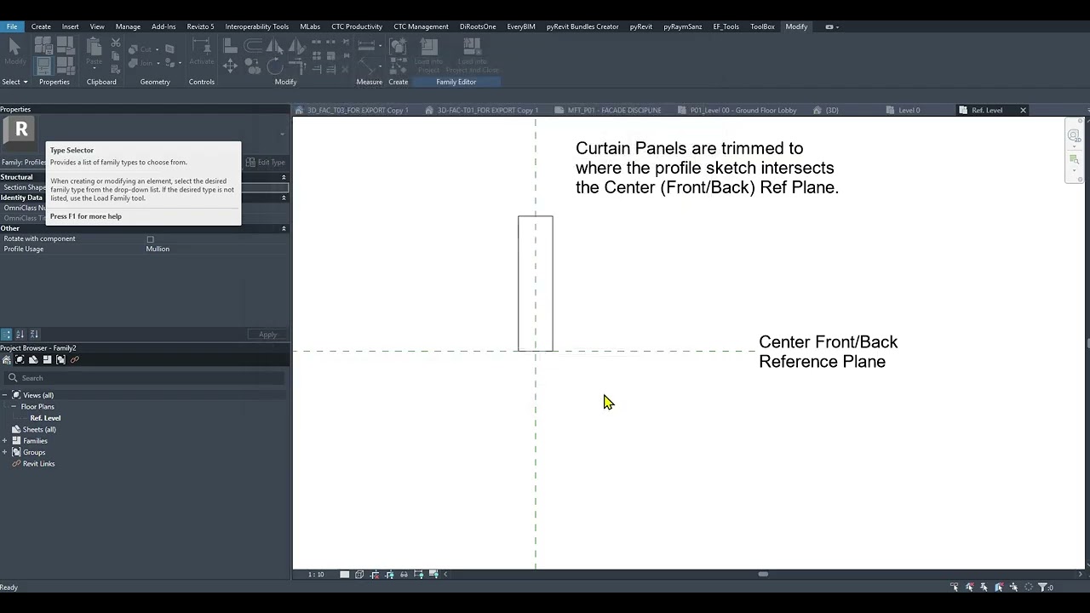
Task: Switch to the Level 0 view tab
Action: pos(909,110)
